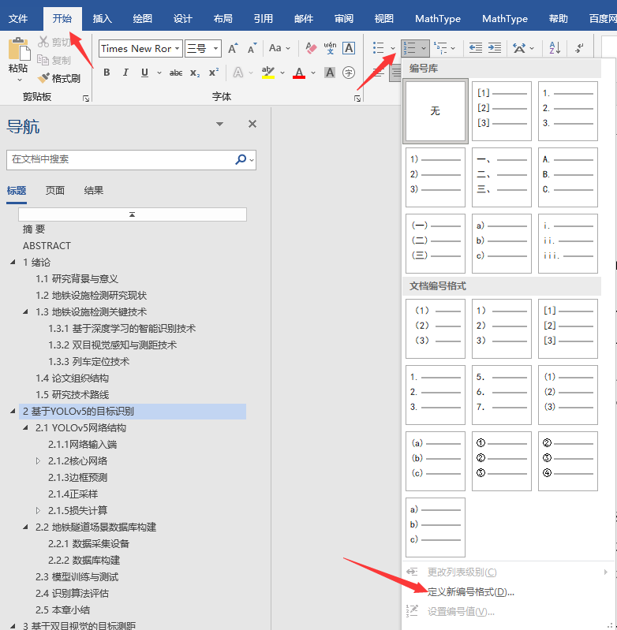Click the numbering list icon

[409, 48]
